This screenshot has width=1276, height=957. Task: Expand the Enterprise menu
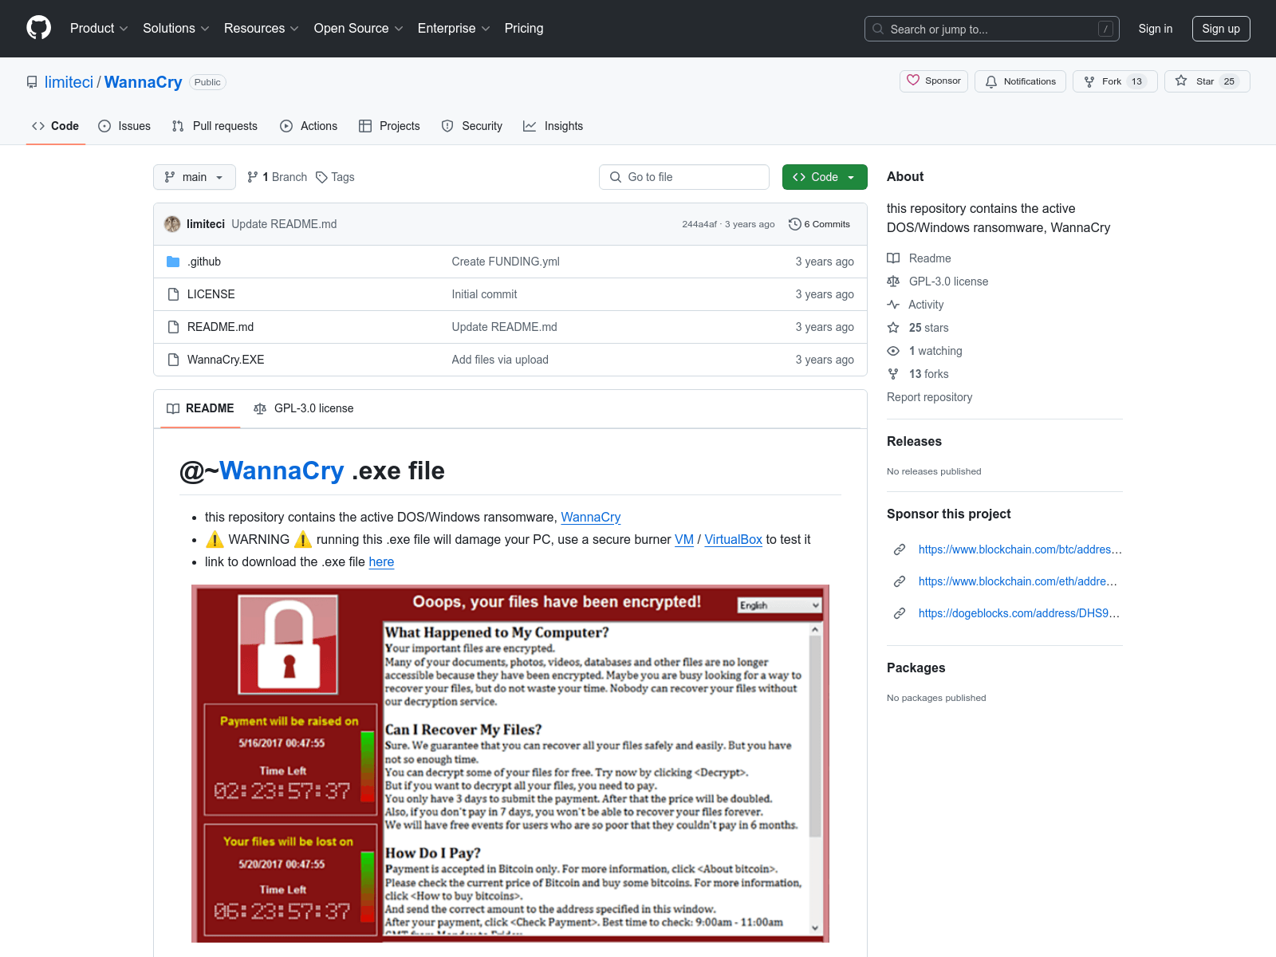coord(454,28)
